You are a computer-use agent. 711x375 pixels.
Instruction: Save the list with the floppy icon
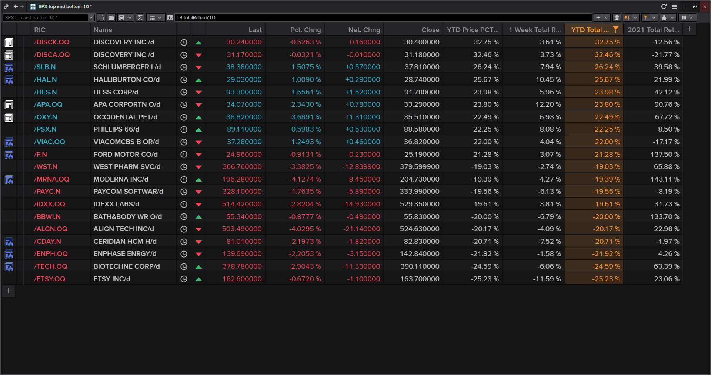point(121,17)
